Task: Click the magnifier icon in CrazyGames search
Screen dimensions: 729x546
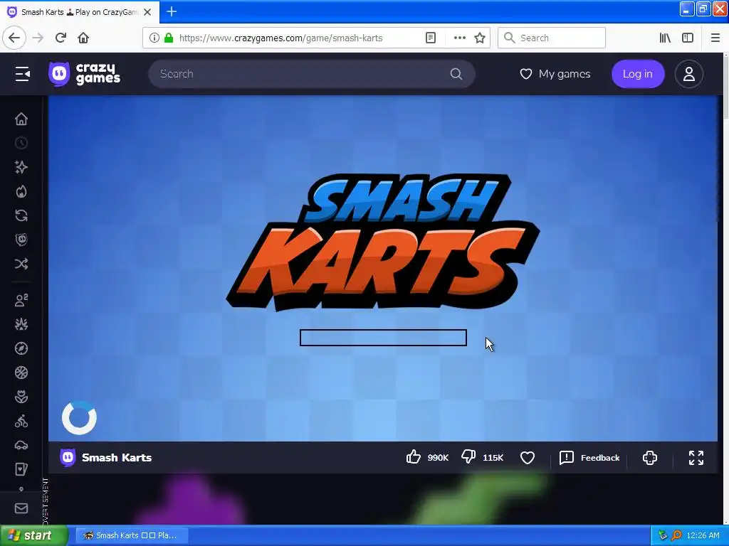Action: (x=456, y=74)
